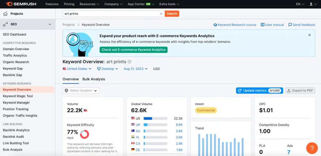Open the United States country dropdown
This screenshot has height=156, width=321.
coord(77,69)
